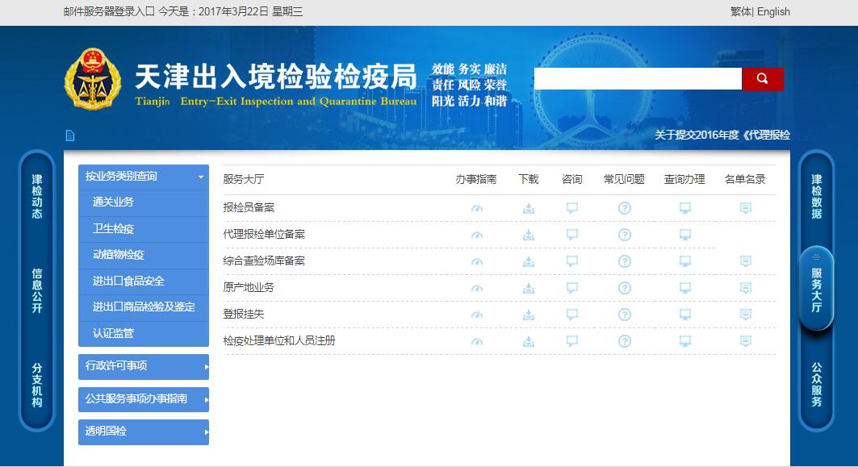The image size is (858, 467).
Task: Open guide icon for 报检员备案 row
Action: 476,208
